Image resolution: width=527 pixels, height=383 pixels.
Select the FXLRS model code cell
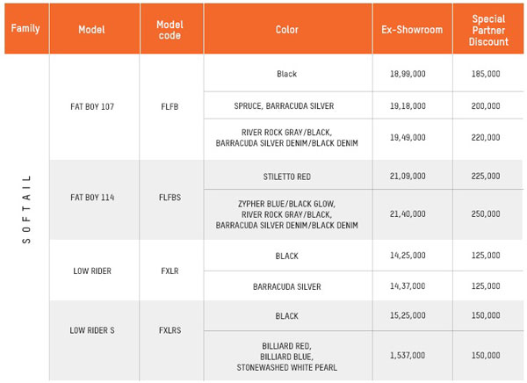pos(169,330)
